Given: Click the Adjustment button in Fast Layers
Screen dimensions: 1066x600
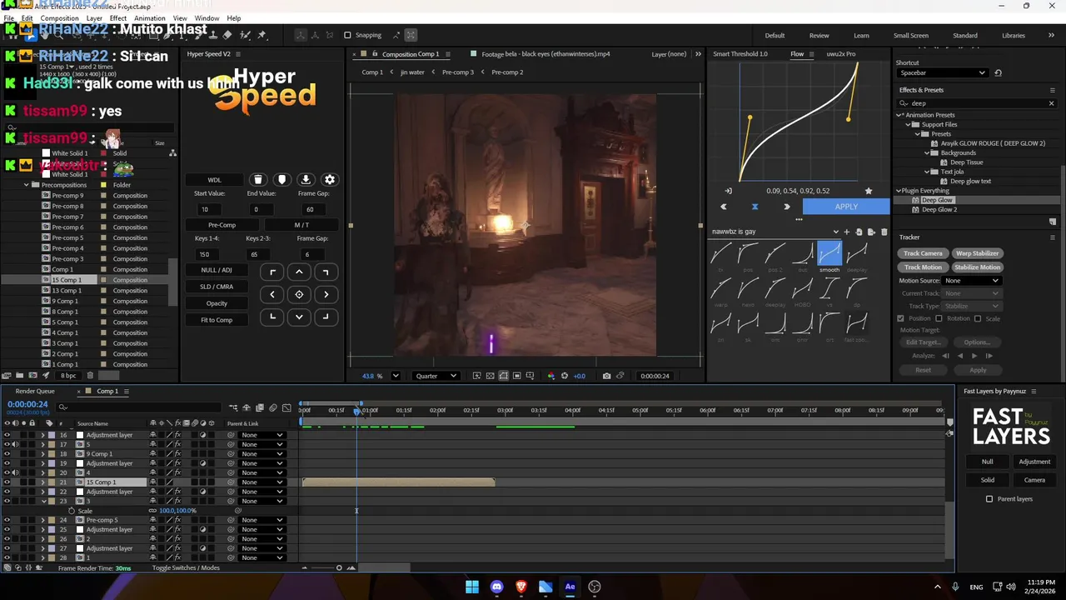Looking at the screenshot, I should point(1034,462).
